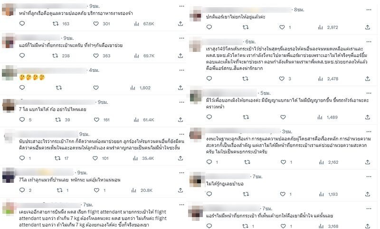Open profile picture of the flight attendant tweet
This screenshot has width=380, height=229.
pyautogui.click(x=9, y=208)
